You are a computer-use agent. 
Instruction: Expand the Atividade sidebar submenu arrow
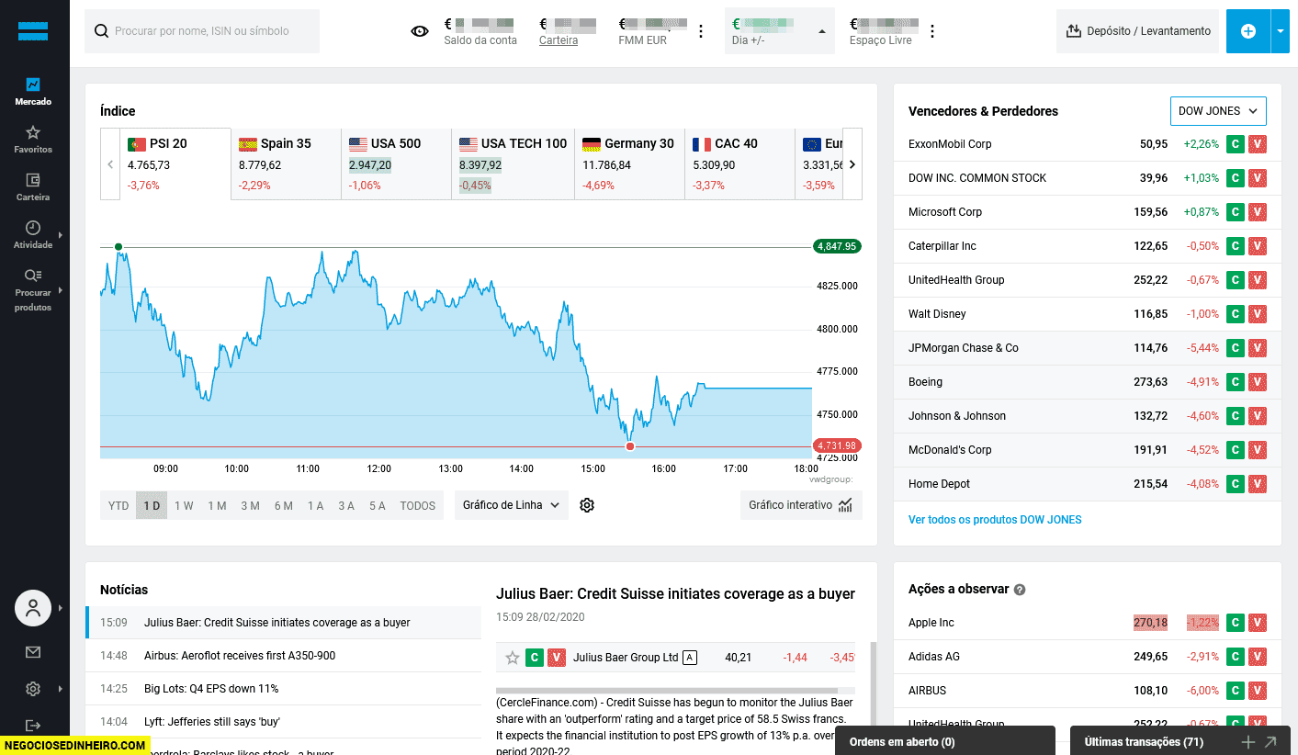click(61, 235)
